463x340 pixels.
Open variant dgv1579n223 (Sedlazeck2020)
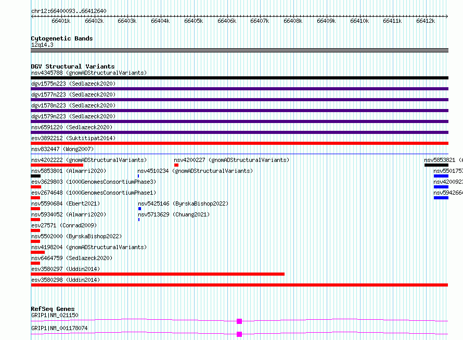[73, 116]
